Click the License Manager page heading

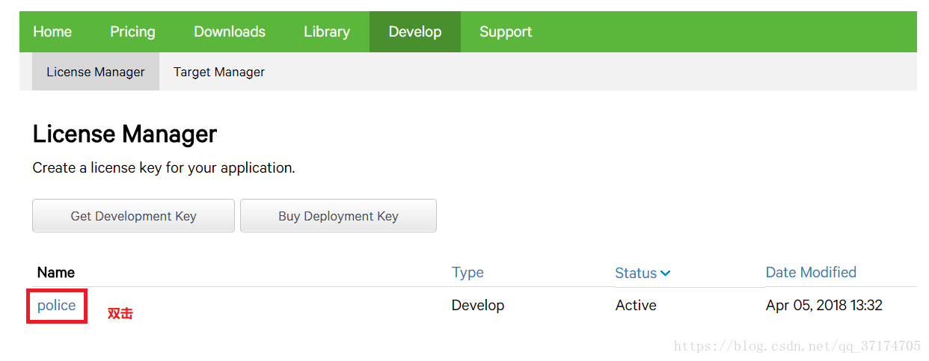click(x=125, y=135)
